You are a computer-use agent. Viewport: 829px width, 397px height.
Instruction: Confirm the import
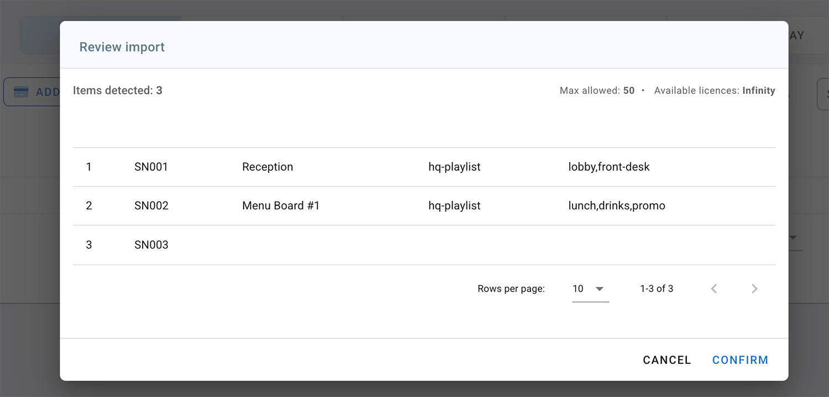tap(740, 359)
